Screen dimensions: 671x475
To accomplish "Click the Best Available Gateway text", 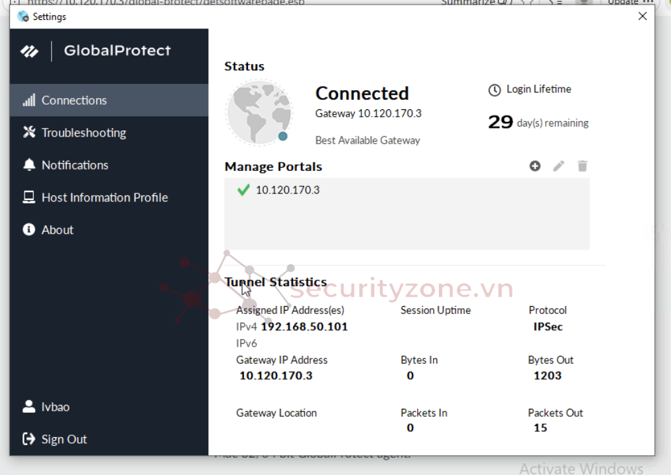I will (367, 140).
